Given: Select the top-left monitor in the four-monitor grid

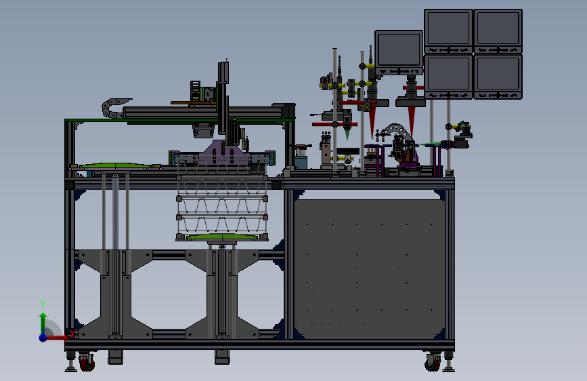Looking at the screenshot, I should pos(448,31).
